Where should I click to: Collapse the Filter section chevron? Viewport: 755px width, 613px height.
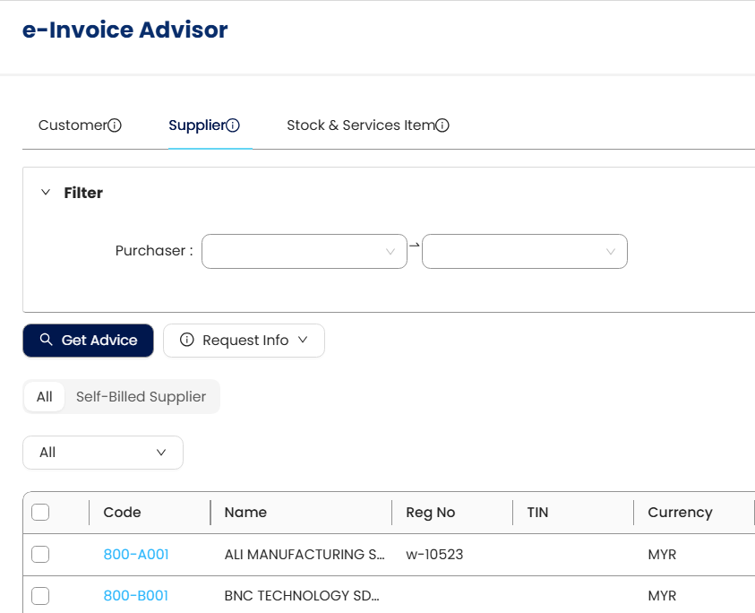46,193
